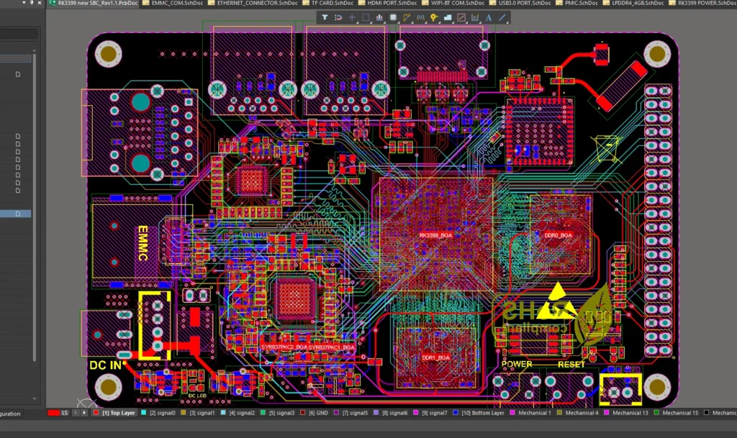The image size is (737, 438).
Task: Click the LS layer set button
Action: [65, 413]
